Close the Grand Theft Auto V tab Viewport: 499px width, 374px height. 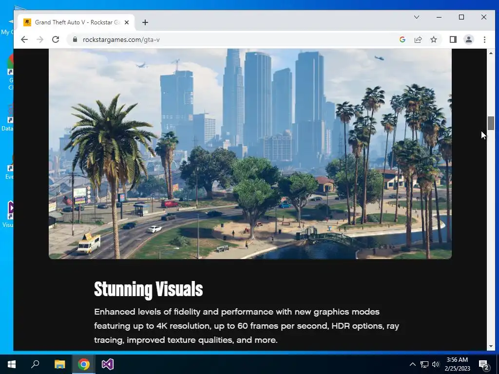click(x=127, y=22)
